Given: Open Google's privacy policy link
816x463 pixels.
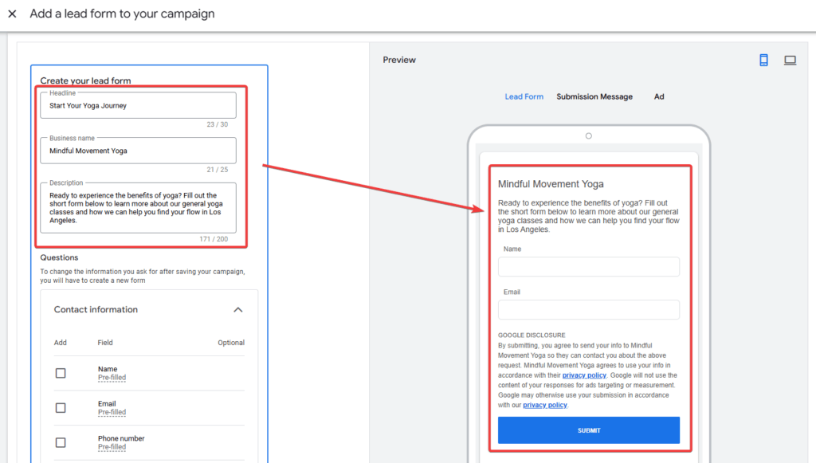Looking at the screenshot, I should (545, 405).
